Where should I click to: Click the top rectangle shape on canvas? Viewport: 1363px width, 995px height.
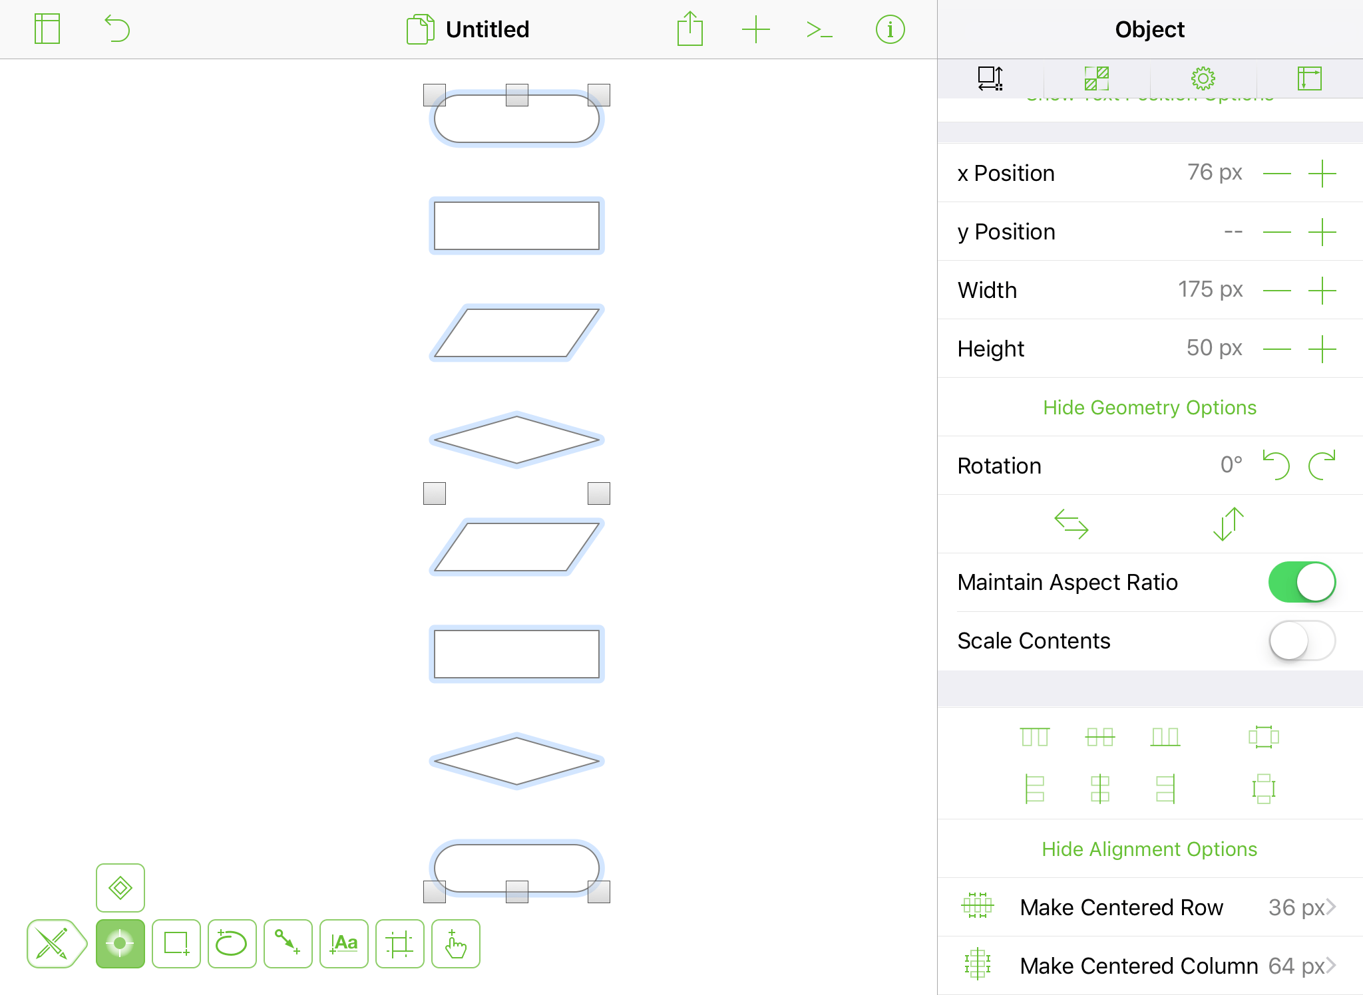pos(516,226)
